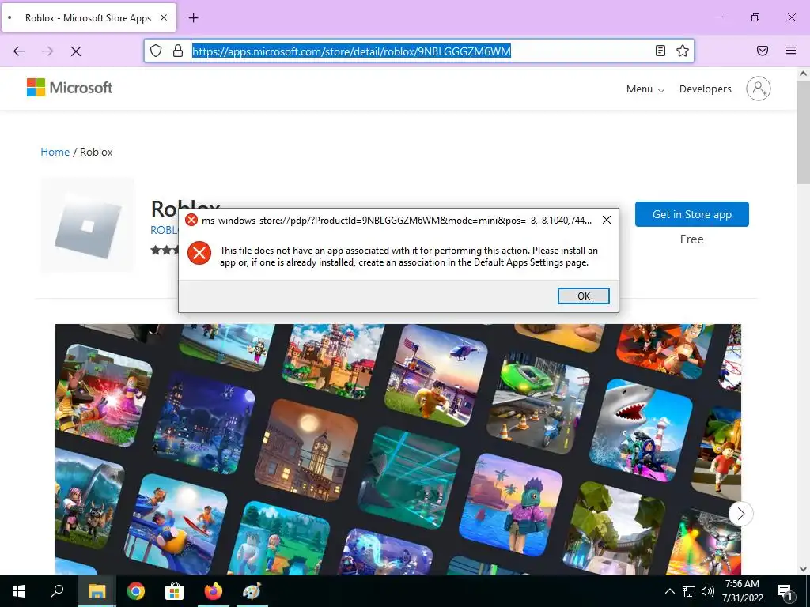810x607 pixels.
Task: Open the shield tracking protection icon
Action: tap(156, 51)
